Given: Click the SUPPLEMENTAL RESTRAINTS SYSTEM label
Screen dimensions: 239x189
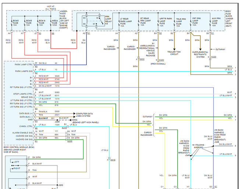Looking at the screenshot, I should pyautogui.click(x=200, y=54).
